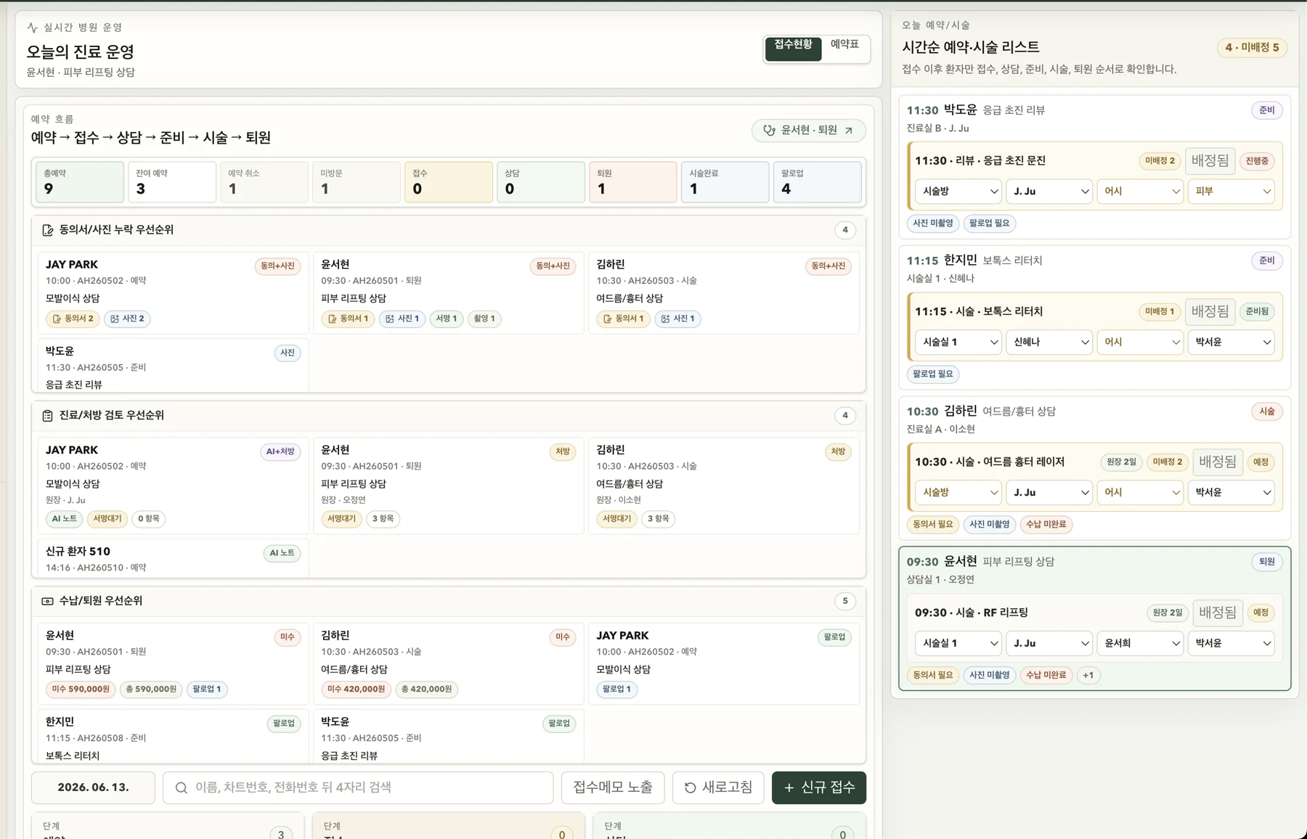The height and width of the screenshot is (839, 1307).
Task: Select the 총예약 9 highlighted stat tile
Action: coord(79,181)
